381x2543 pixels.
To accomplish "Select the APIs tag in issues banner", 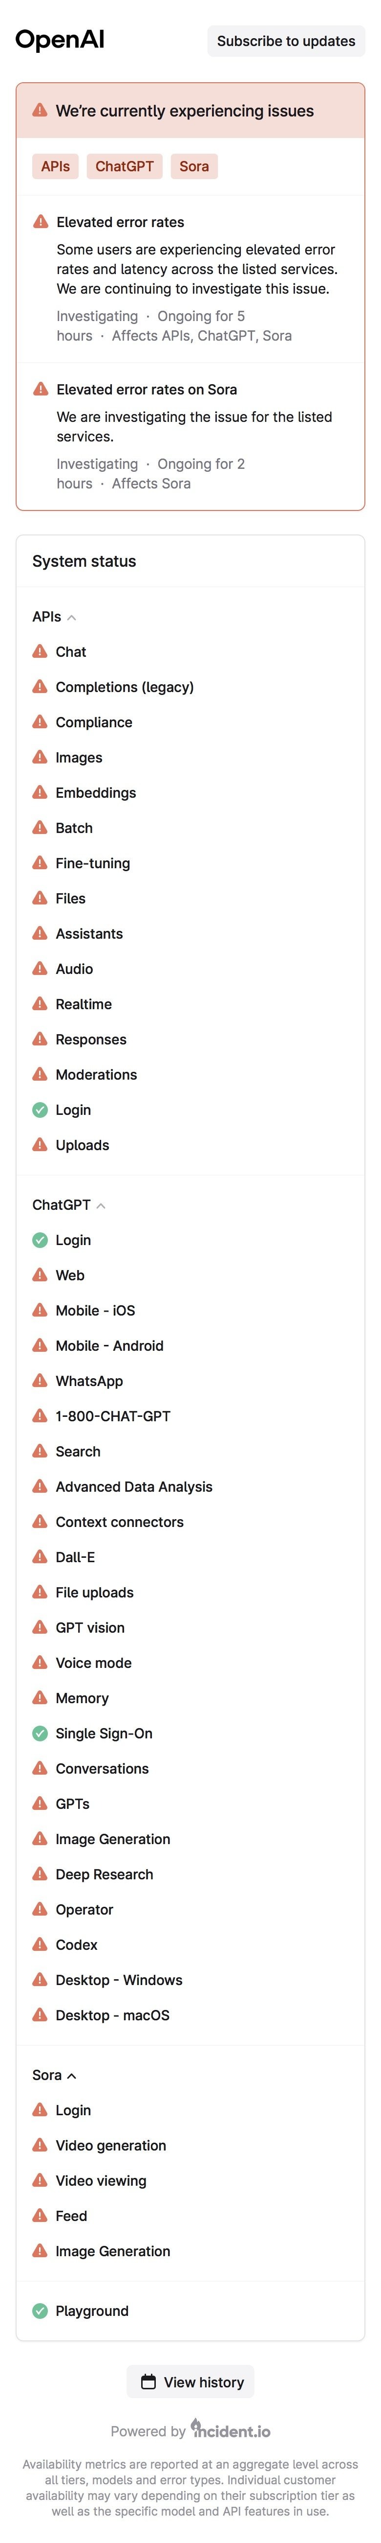I will [55, 166].
